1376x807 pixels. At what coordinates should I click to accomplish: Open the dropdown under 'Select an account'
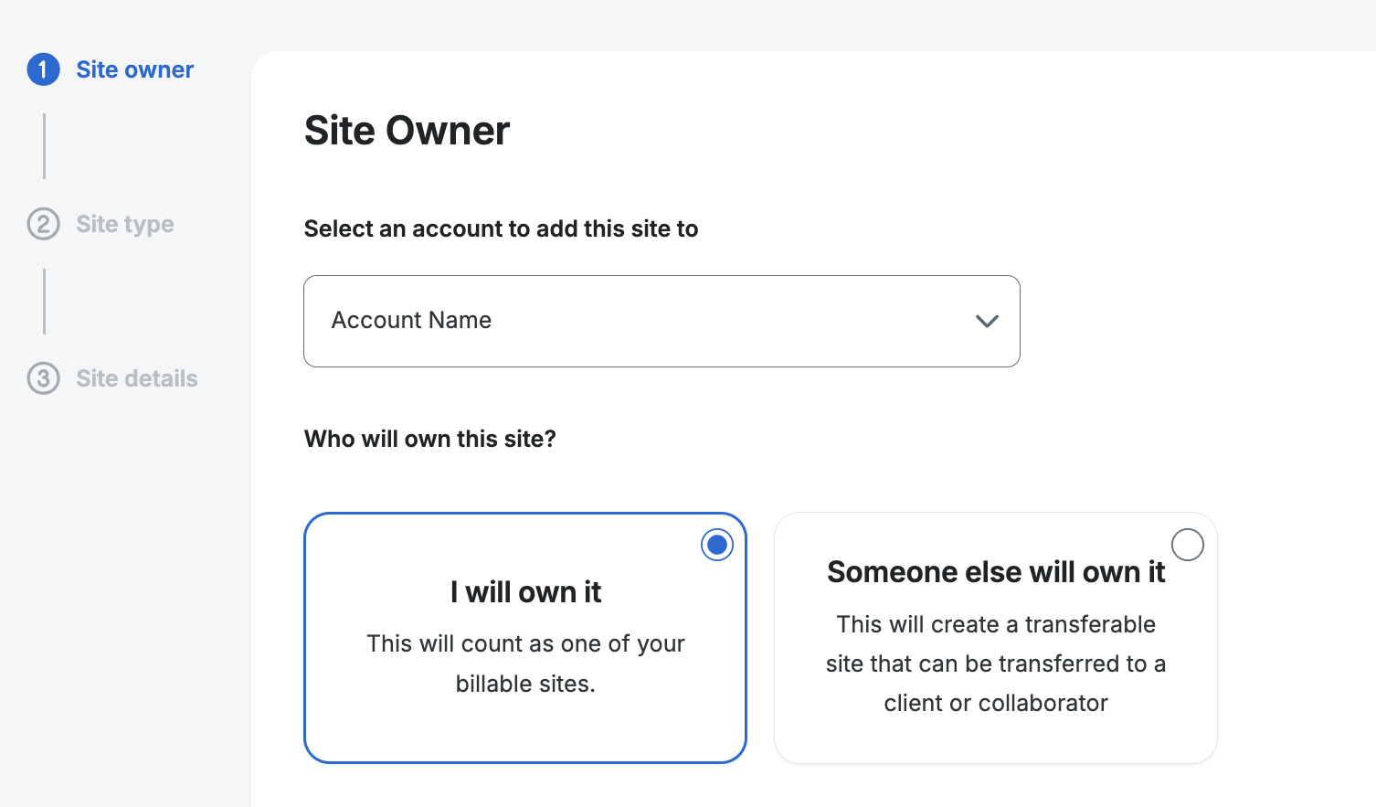[662, 321]
